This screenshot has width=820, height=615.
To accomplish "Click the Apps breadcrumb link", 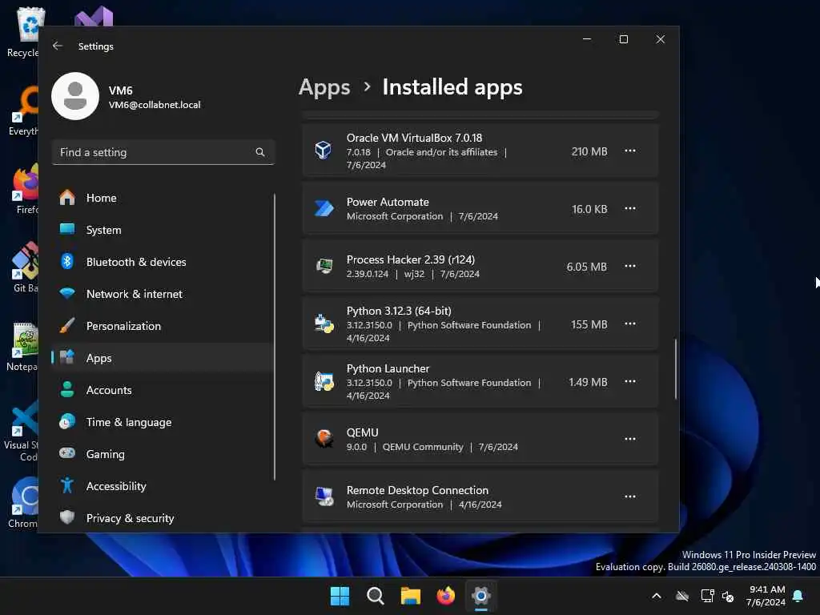I will pos(324,87).
